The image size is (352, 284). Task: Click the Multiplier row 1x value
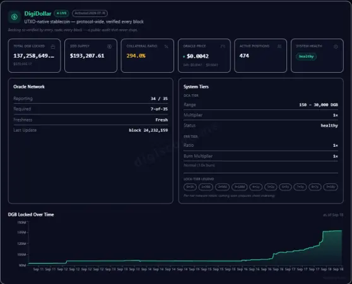(x=336, y=115)
